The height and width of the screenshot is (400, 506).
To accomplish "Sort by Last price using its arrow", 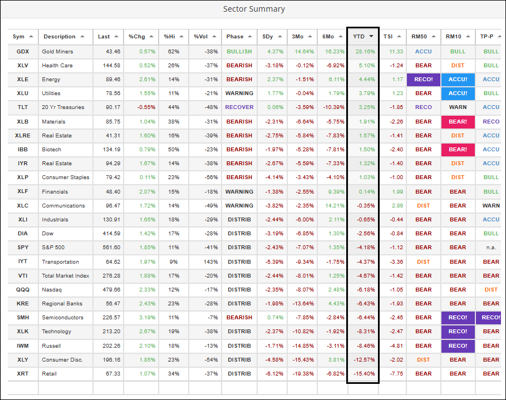I will [117, 37].
